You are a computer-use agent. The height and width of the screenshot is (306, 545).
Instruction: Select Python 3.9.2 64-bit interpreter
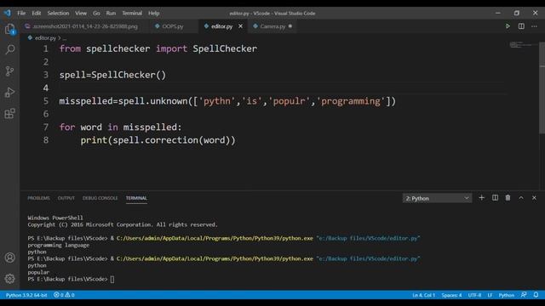[x=26, y=295]
